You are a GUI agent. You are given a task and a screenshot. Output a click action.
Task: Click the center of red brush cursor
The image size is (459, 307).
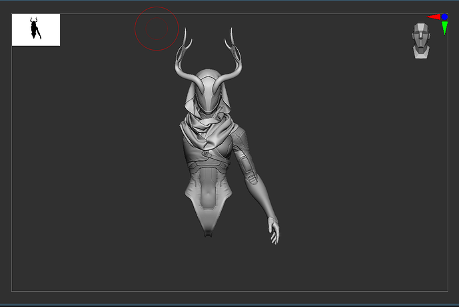click(x=157, y=29)
